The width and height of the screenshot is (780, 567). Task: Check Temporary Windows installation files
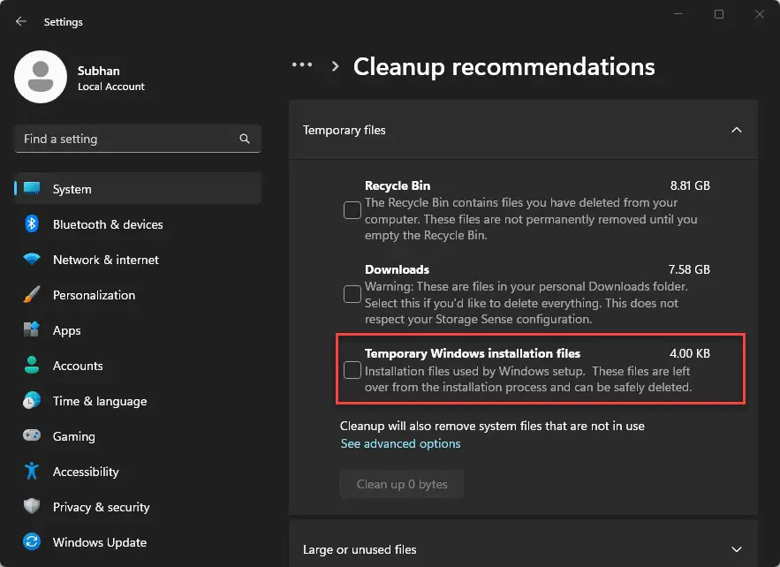[352, 370]
